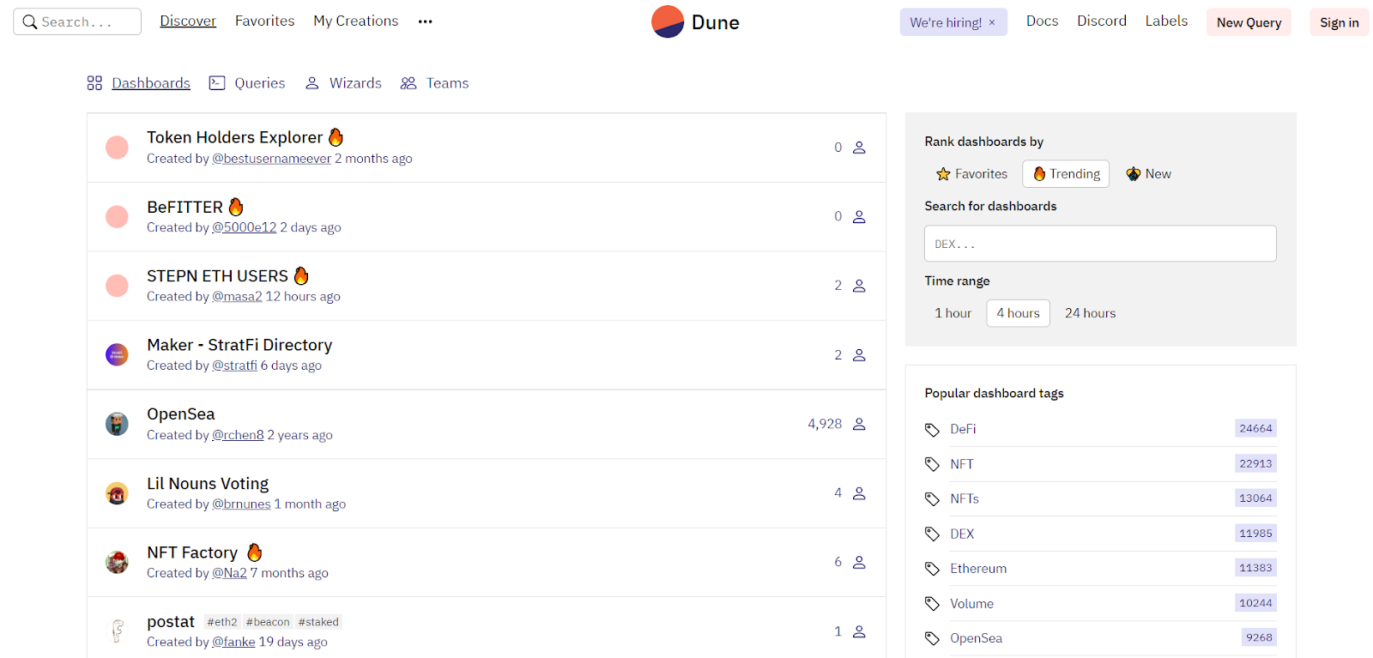Viewport: 1373px width, 658px height.
Task: Click the Volume tag icon
Action: tap(932, 604)
